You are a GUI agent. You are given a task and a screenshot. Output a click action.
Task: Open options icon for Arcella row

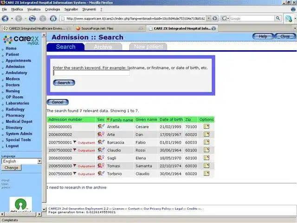pyautogui.click(x=206, y=126)
